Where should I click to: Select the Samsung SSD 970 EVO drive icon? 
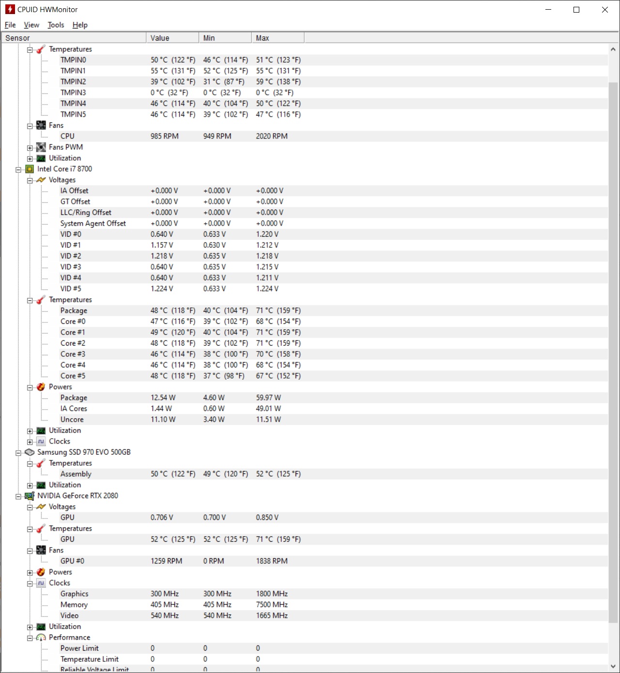[30, 452]
